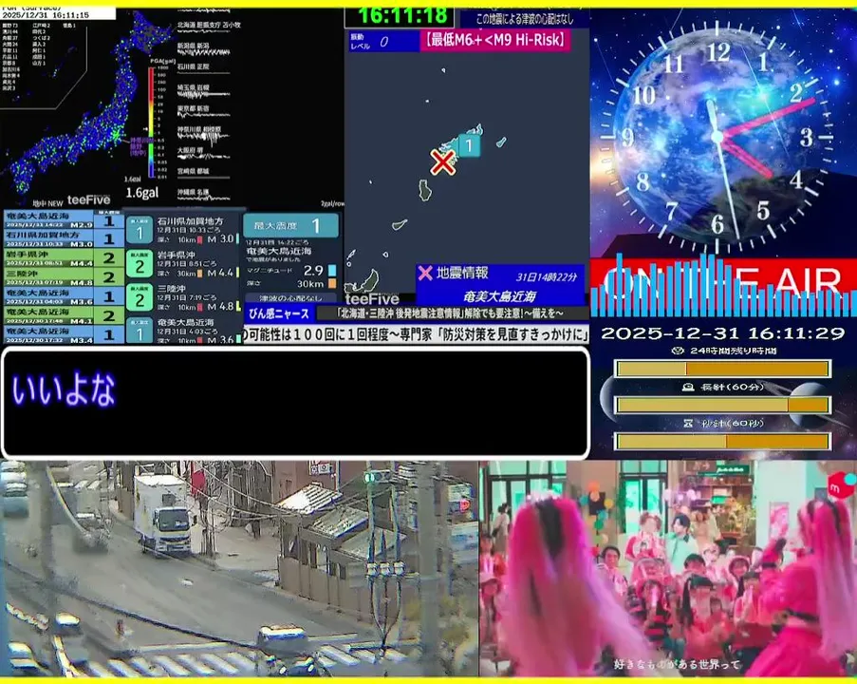The image size is (857, 684).
Task: Click the マグニチュード 2.9 value
Action: [x=313, y=271]
